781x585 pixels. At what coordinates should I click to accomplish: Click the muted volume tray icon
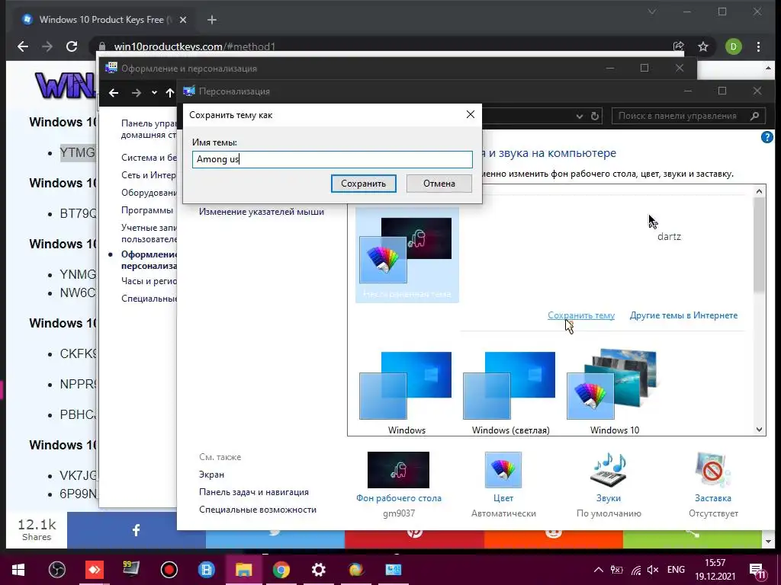653,570
